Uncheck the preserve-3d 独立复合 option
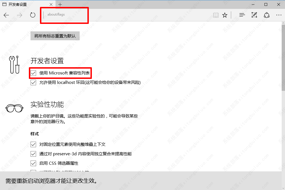The height and width of the screenshot is (190, 285). pos(33,154)
